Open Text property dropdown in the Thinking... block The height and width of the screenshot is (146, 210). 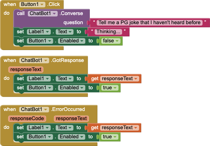64,32
